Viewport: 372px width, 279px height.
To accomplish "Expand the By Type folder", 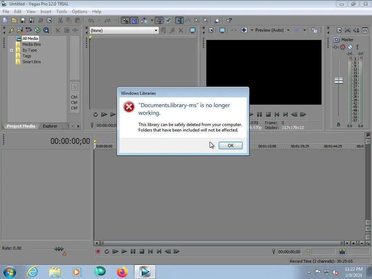I will tap(11, 50).
